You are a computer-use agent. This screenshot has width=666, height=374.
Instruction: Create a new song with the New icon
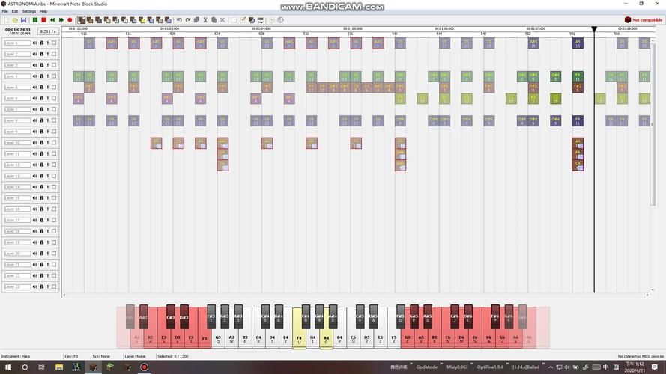tap(7, 20)
